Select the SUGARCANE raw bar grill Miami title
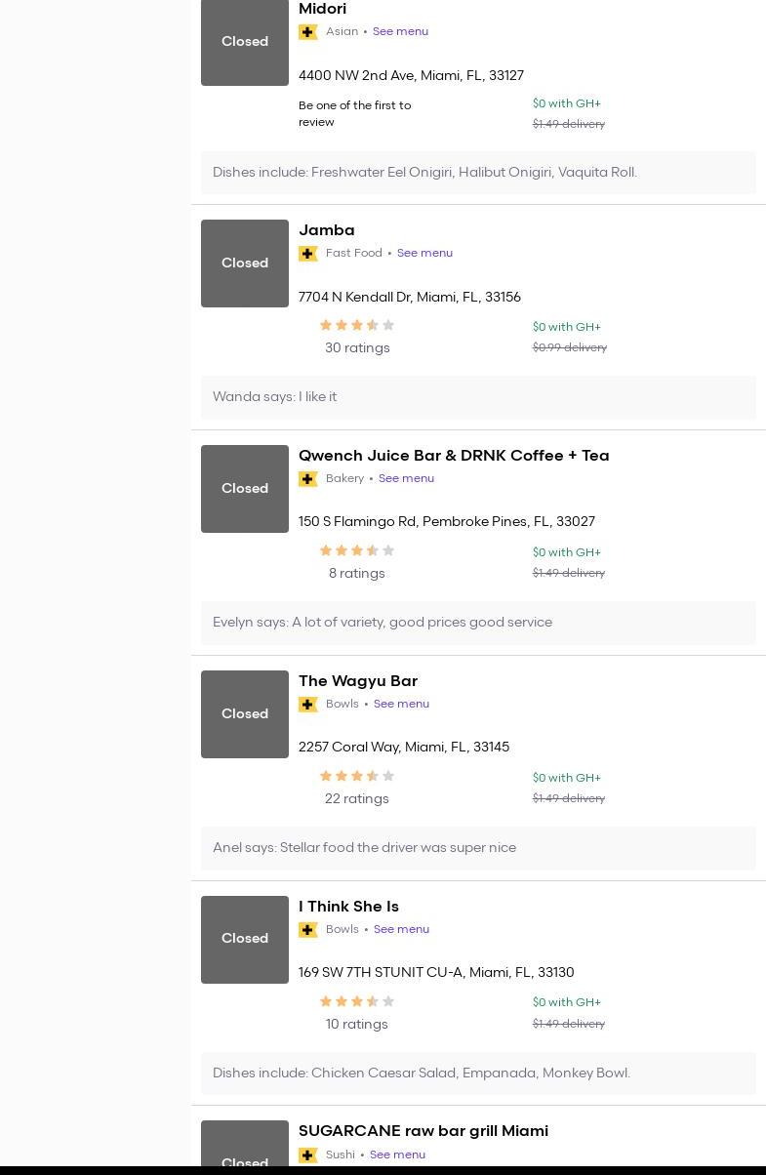 (423, 1131)
